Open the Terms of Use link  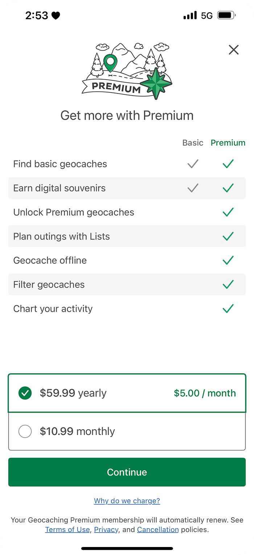pyautogui.click(x=67, y=530)
